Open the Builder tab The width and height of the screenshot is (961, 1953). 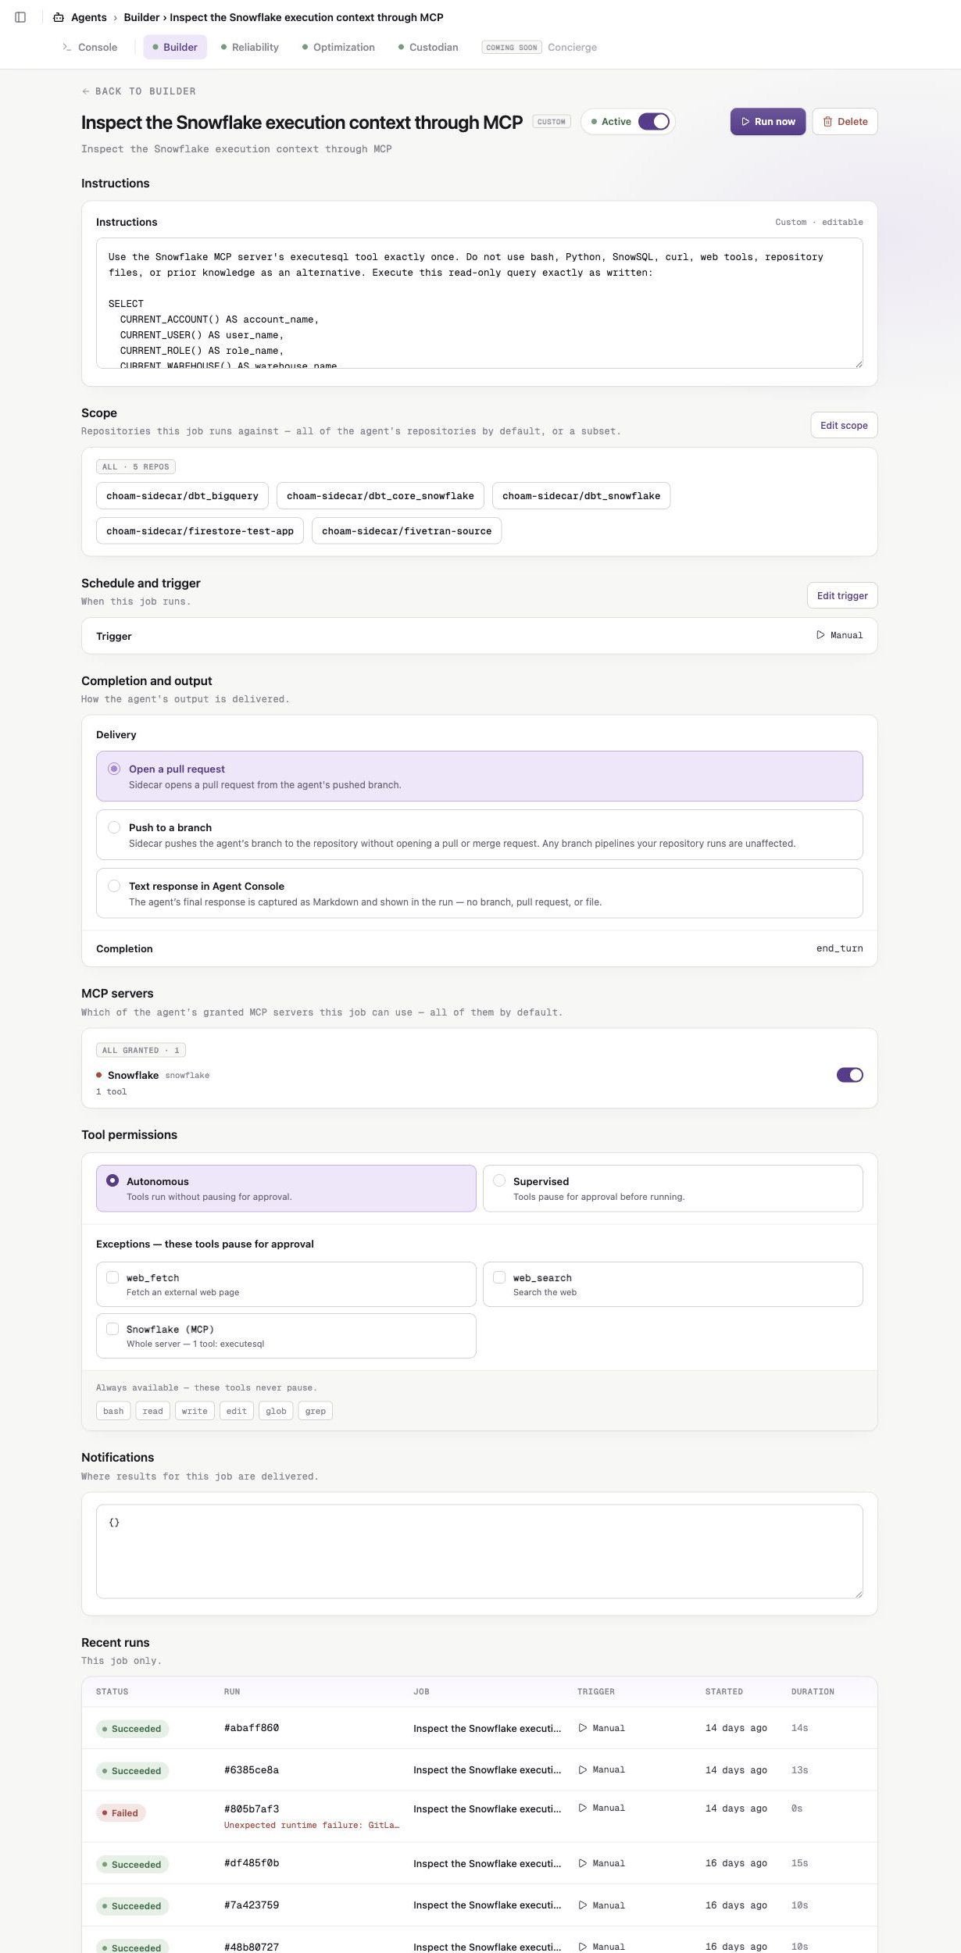click(175, 48)
